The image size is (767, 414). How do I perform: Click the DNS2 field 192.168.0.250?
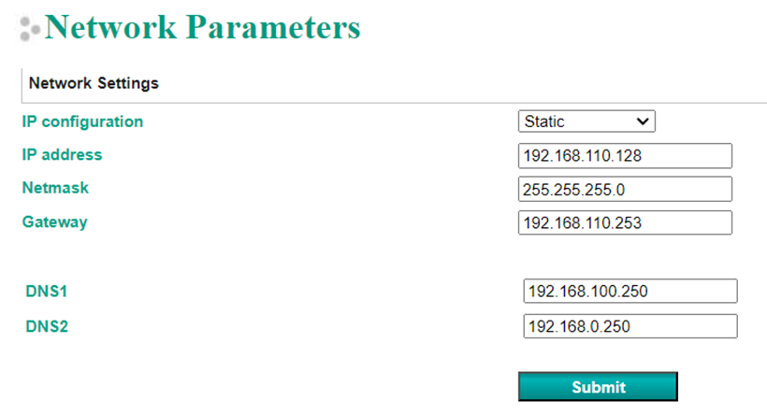pos(630,326)
